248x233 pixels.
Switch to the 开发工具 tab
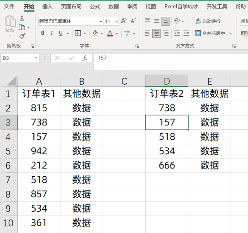(x=217, y=7)
